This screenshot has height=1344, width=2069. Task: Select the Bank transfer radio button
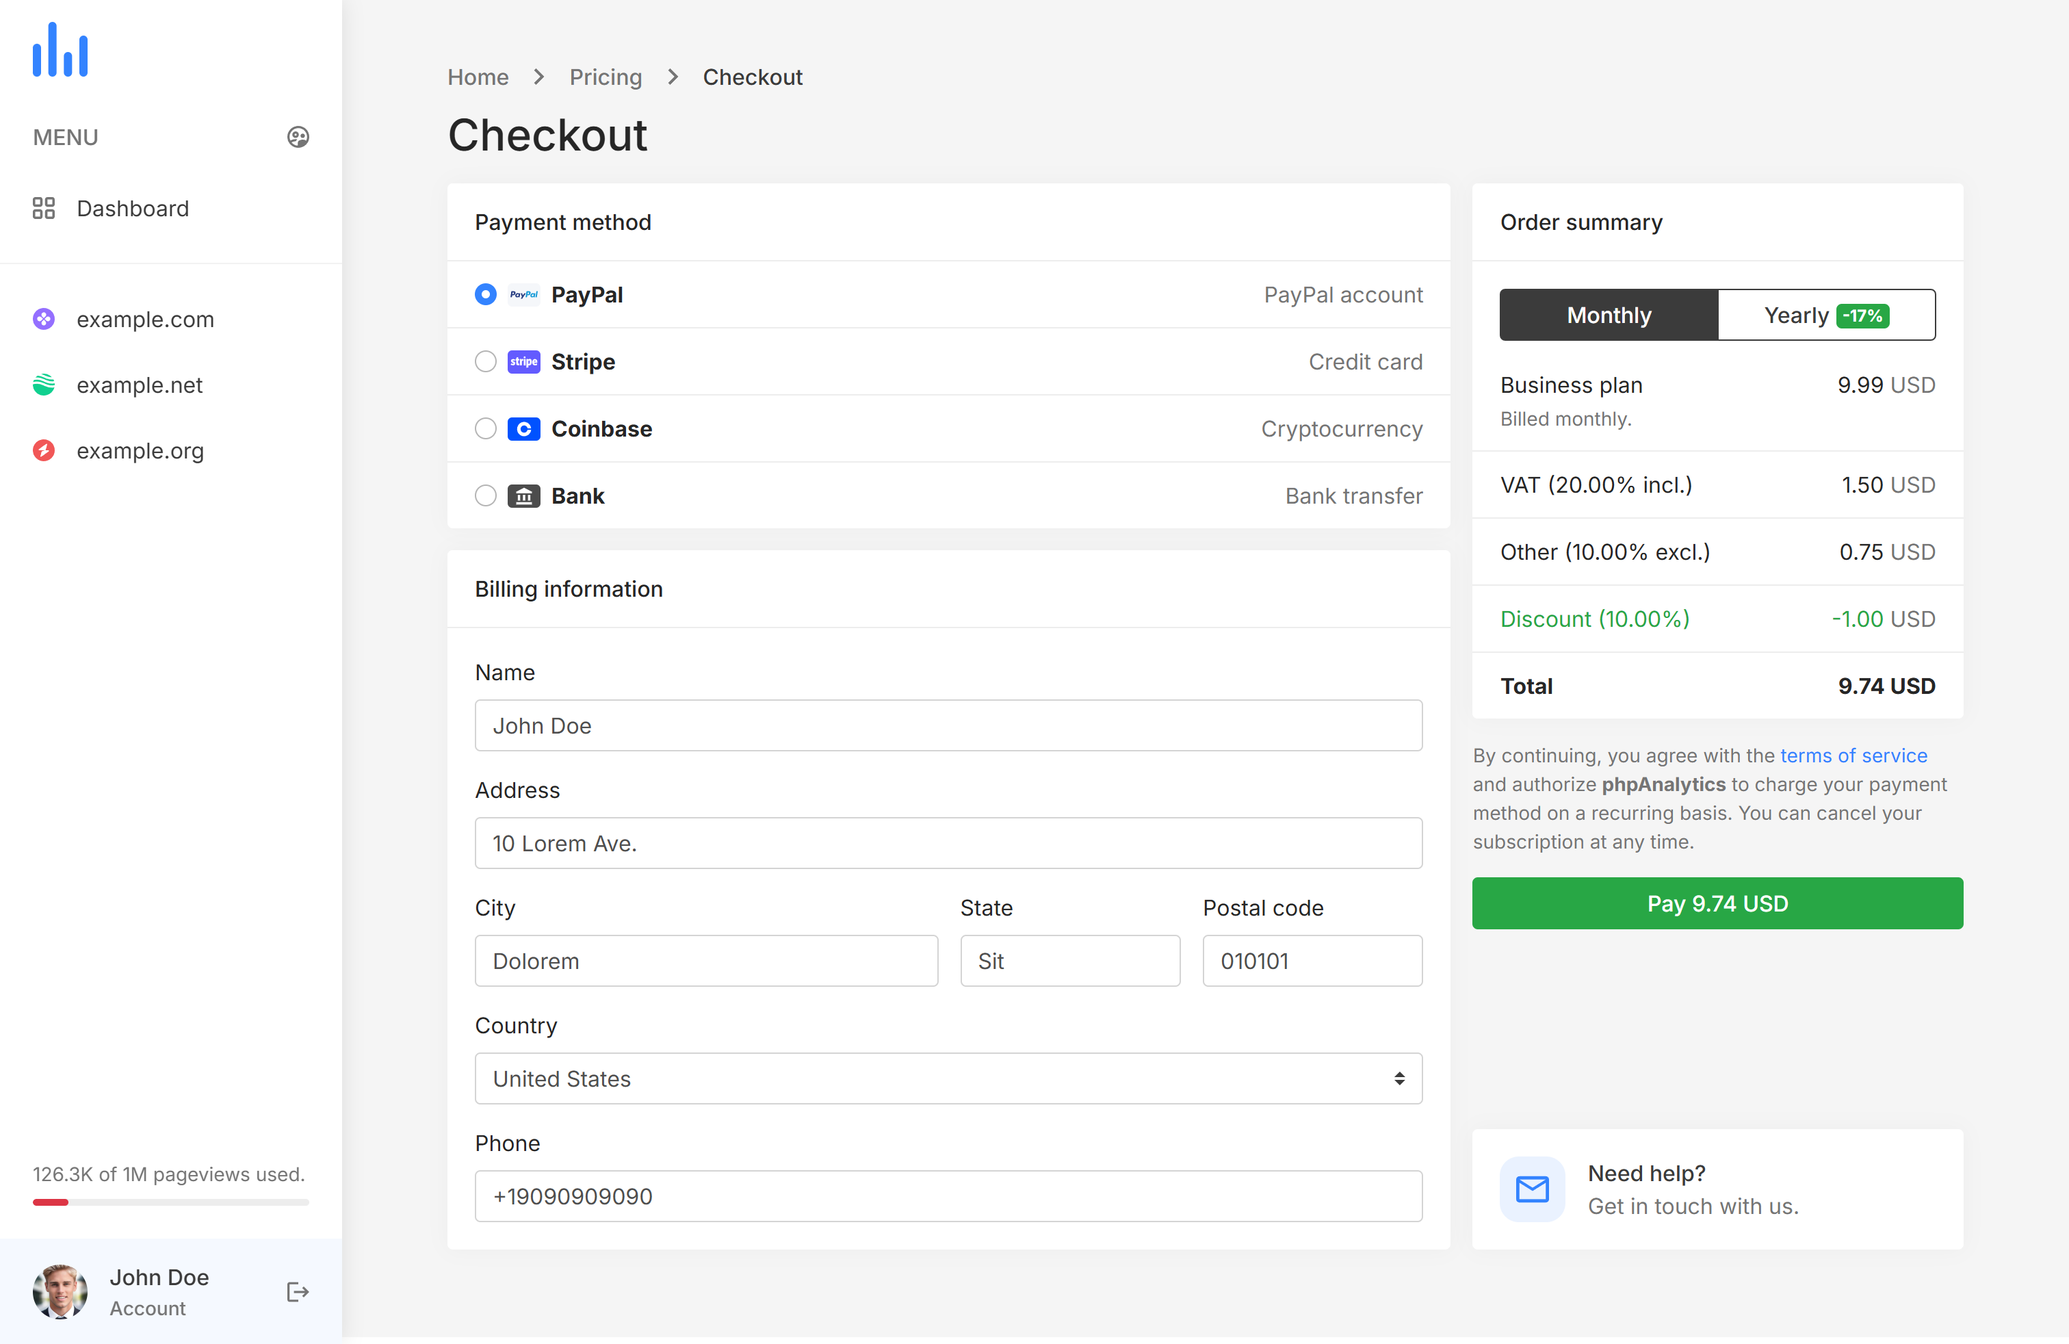[485, 495]
